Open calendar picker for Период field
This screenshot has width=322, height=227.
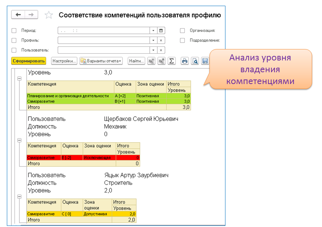click(x=161, y=30)
